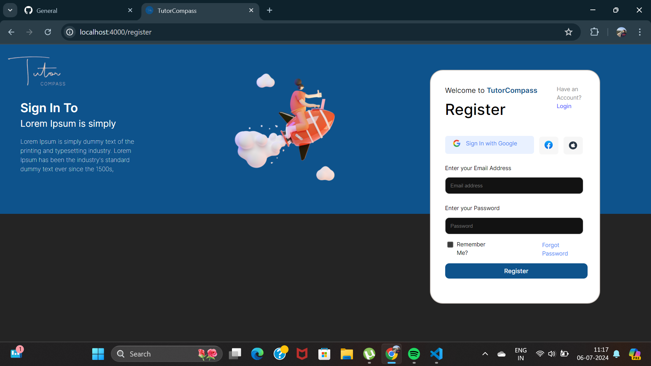Viewport: 651px width, 366px height.
Task: Expand the tab search dropdown arrow
Action: click(10, 10)
